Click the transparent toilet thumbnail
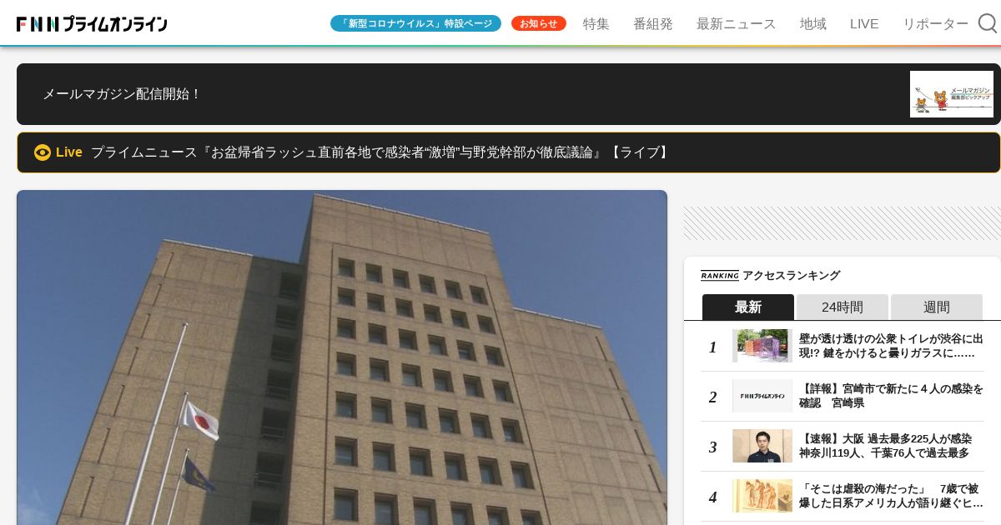The width and height of the screenshot is (1001, 525). [x=762, y=346]
